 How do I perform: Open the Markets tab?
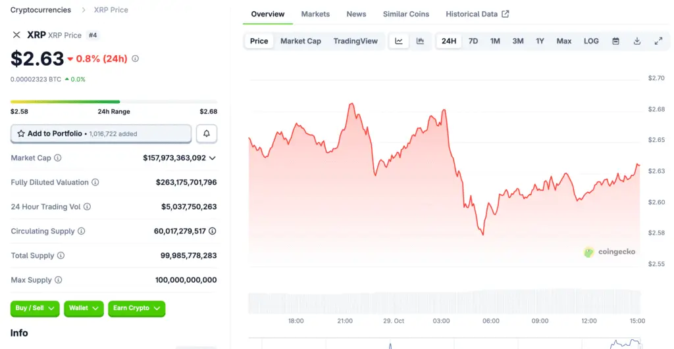click(315, 14)
